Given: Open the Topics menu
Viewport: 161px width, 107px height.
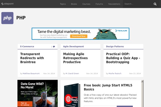Looking at the screenshot, I should coord(63,4).
